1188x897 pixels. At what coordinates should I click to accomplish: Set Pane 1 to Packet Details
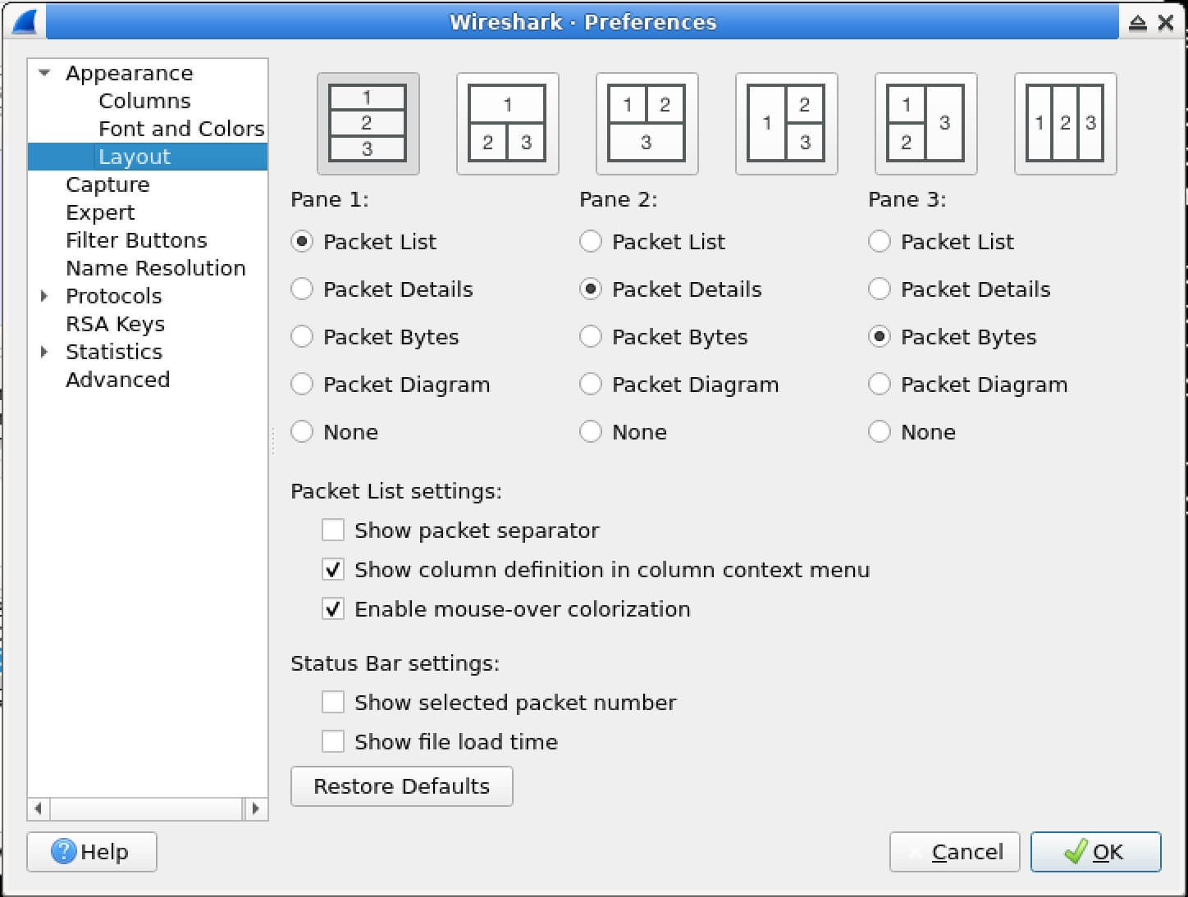pyautogui.click(x=382, y=289)
